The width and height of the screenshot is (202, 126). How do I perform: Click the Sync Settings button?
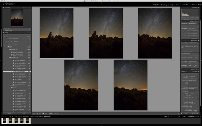194,113
